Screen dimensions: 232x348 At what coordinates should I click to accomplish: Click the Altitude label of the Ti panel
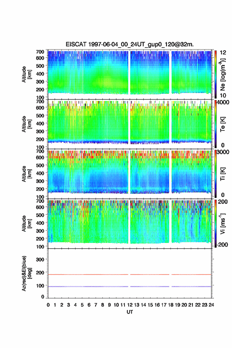click(26, 174)
